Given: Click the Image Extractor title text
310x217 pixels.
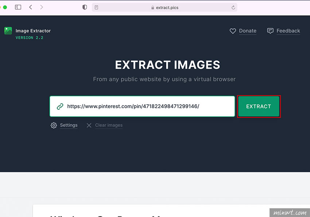Looking at the screenshot, I should click(x=33, y=31).
